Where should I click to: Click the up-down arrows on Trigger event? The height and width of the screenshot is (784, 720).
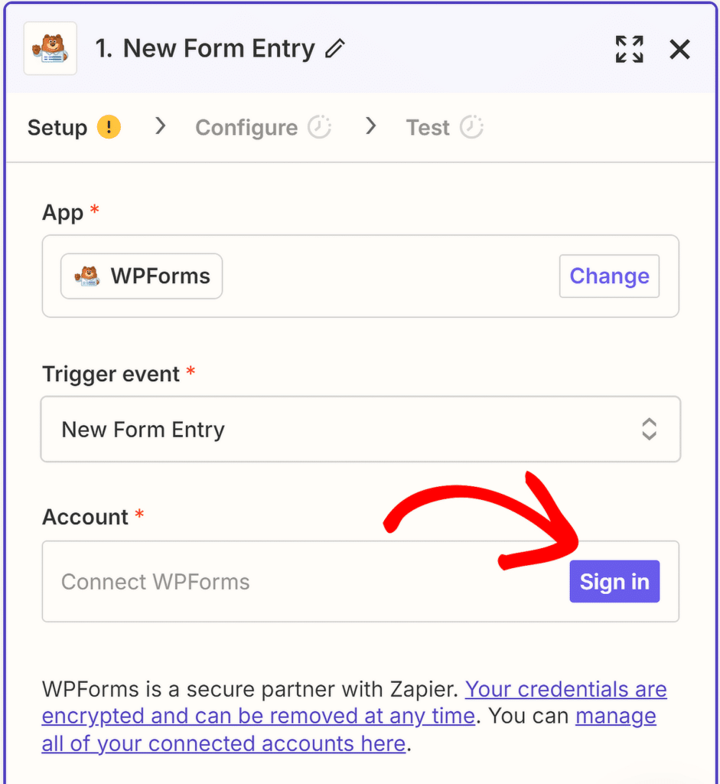coord(649,430)
